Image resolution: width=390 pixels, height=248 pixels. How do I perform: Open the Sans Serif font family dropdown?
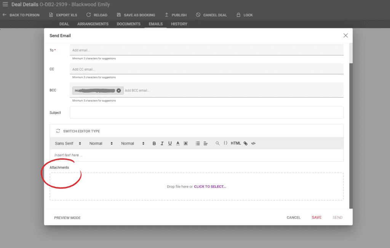tap(67, 143)
